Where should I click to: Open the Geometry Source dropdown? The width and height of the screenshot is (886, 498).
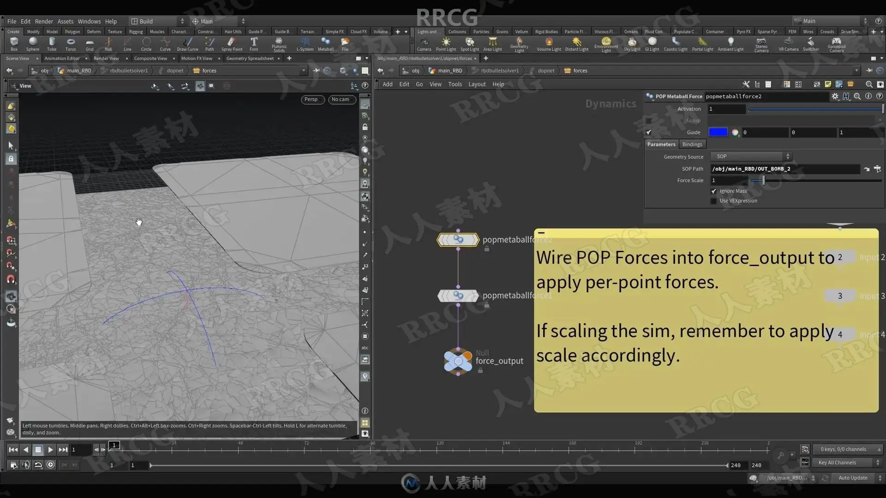click(751, 156)
